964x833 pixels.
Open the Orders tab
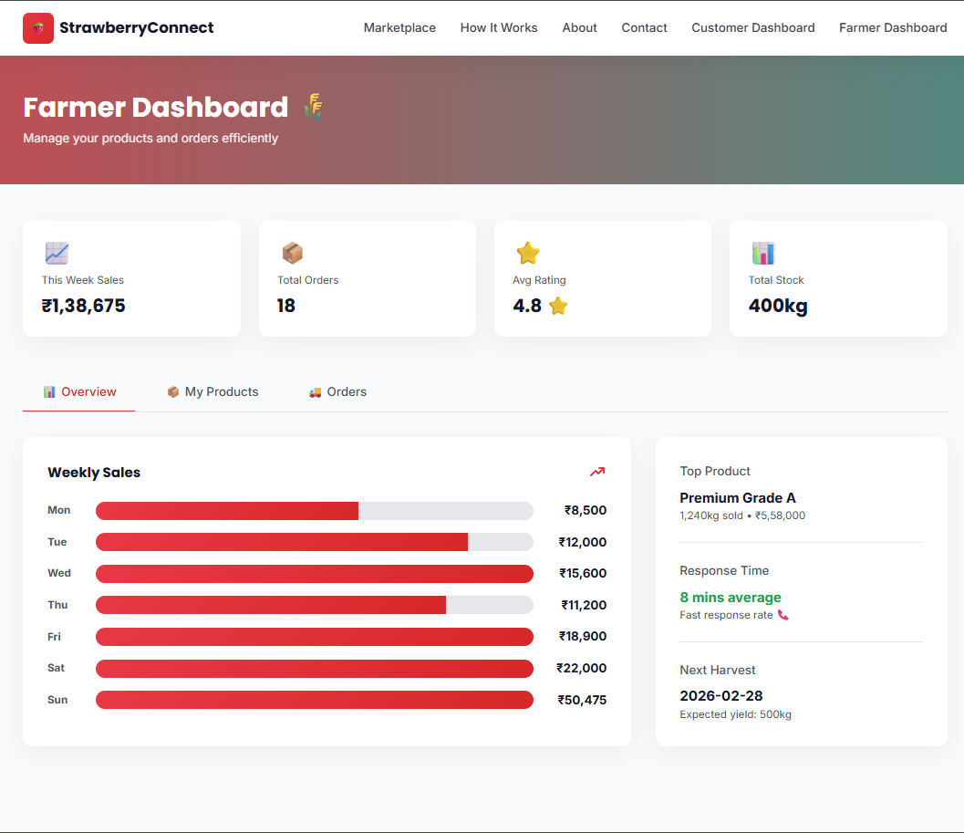[x=337, y=391]
